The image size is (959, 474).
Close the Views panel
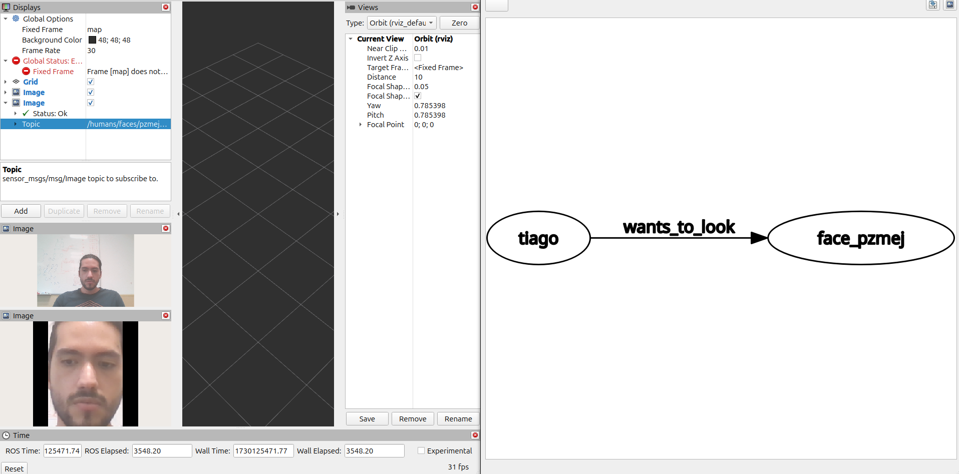(475, 7)
